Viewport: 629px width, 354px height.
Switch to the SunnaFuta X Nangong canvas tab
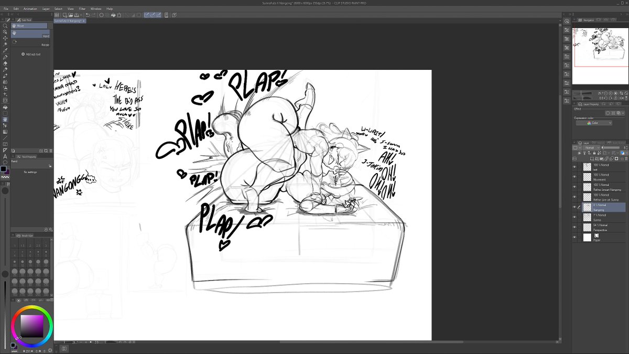click(x=70, y=21)
